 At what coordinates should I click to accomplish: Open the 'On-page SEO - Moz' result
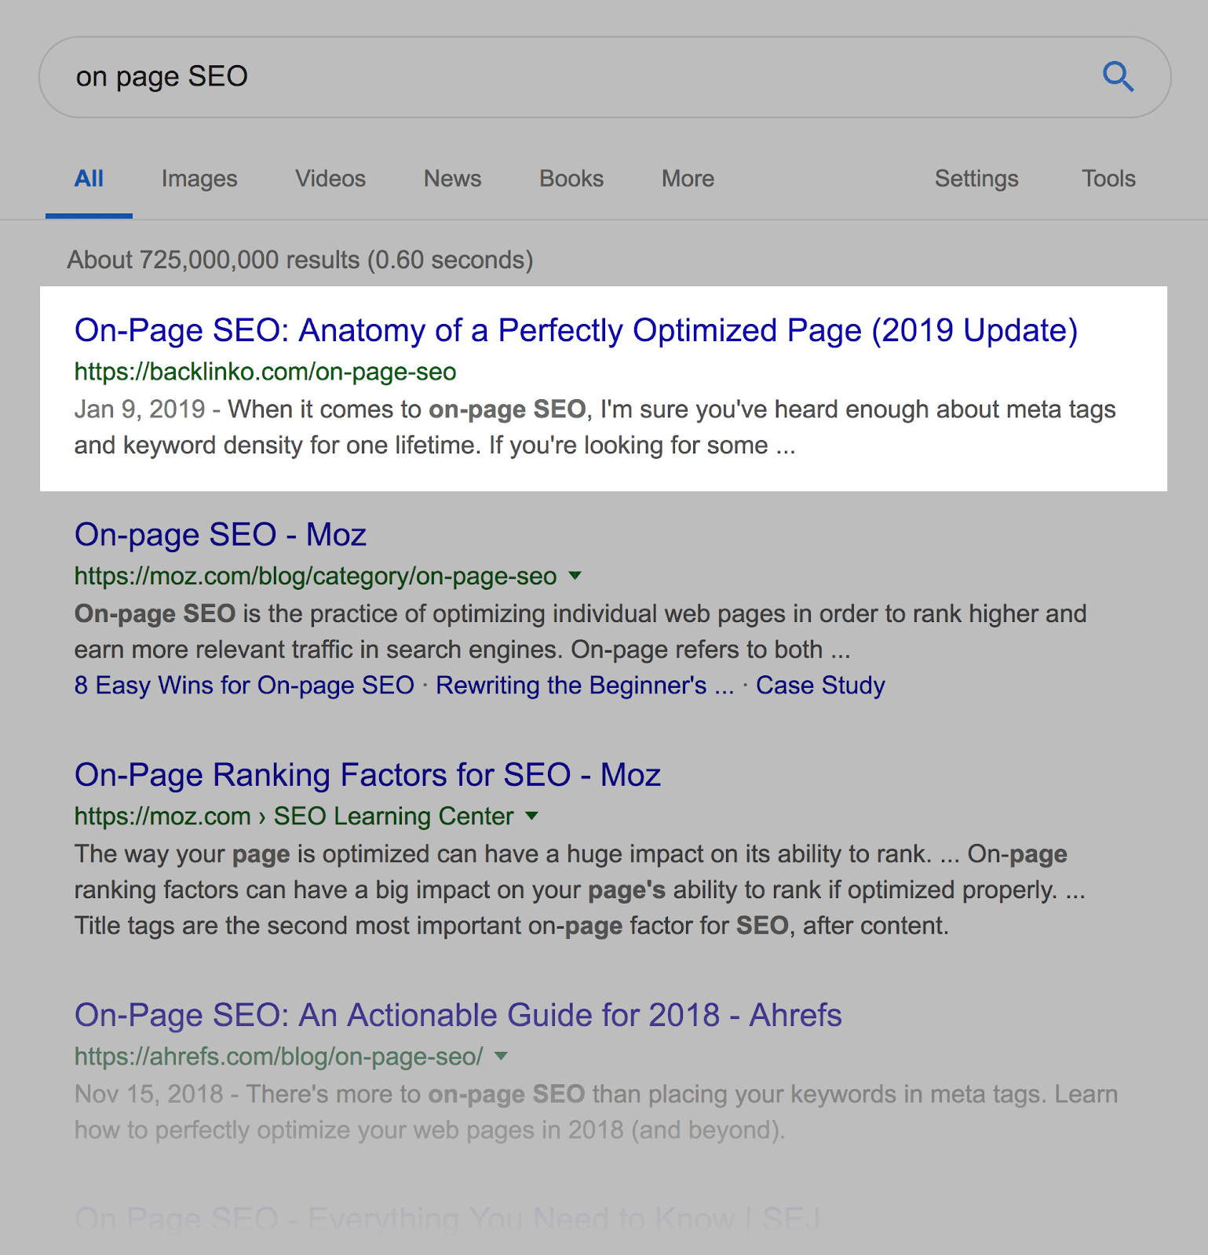click(221, 535)
